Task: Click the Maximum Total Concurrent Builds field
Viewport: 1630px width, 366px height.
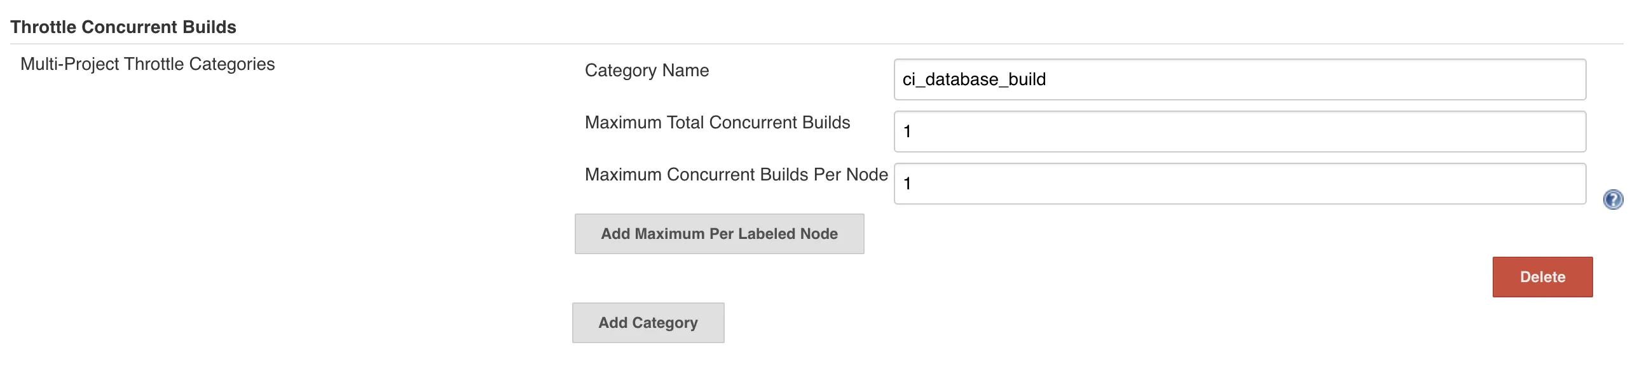Action: click(1239, 132)
